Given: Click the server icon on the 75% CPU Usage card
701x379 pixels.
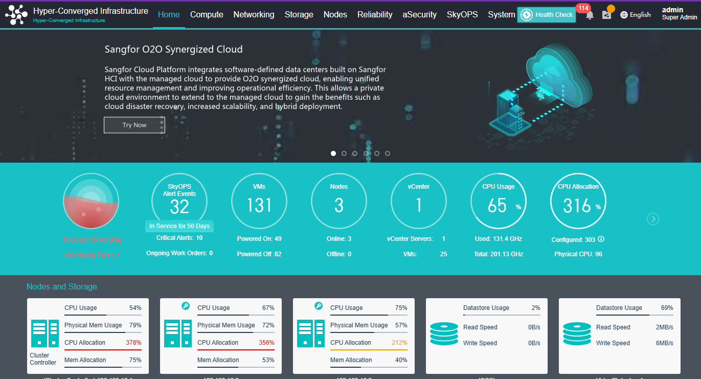Looking at the screenshot, I should click(312, 333).
